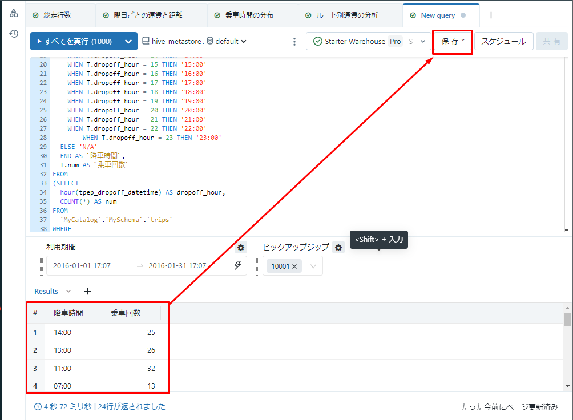
Task: Open the kebab menu beside default schema
Action: click(x=294, y=41)
